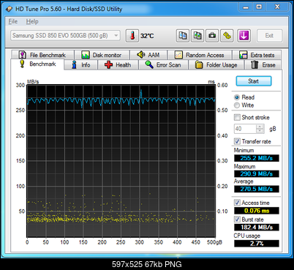Click the Average 270.5 MB/s value
The image size is (294, 270).
(257, 189)
